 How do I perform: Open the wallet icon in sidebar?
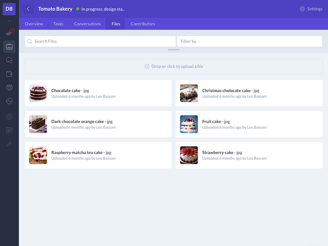point(9,74)
